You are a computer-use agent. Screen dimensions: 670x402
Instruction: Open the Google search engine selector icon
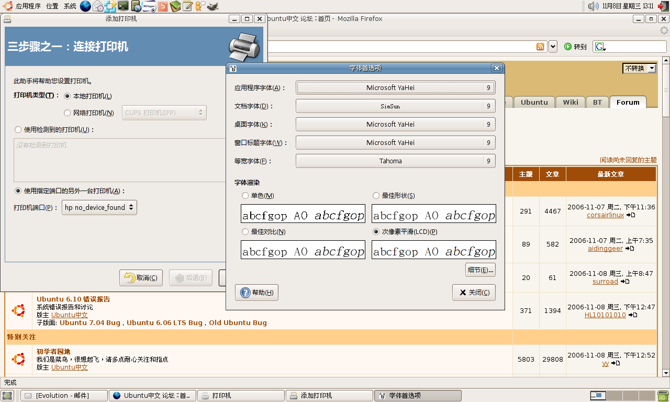(x=600, y=47)
